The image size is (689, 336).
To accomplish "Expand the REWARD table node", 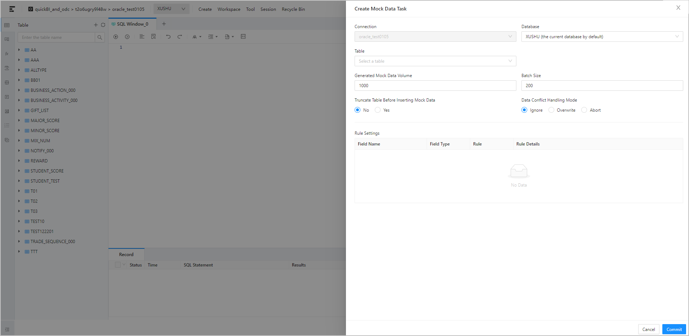I will point(19,161).
